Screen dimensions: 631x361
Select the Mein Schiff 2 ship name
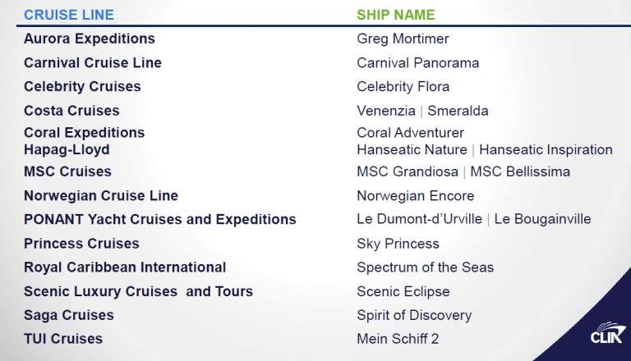[398, 339]
